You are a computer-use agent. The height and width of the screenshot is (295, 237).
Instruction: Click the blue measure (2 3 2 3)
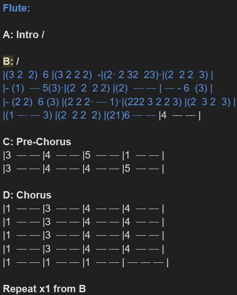point(209,102)
